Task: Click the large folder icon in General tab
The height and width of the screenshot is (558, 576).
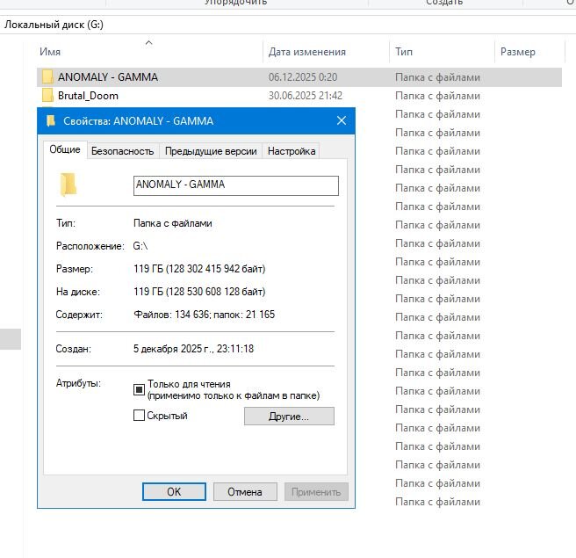Action: [68, 185]
